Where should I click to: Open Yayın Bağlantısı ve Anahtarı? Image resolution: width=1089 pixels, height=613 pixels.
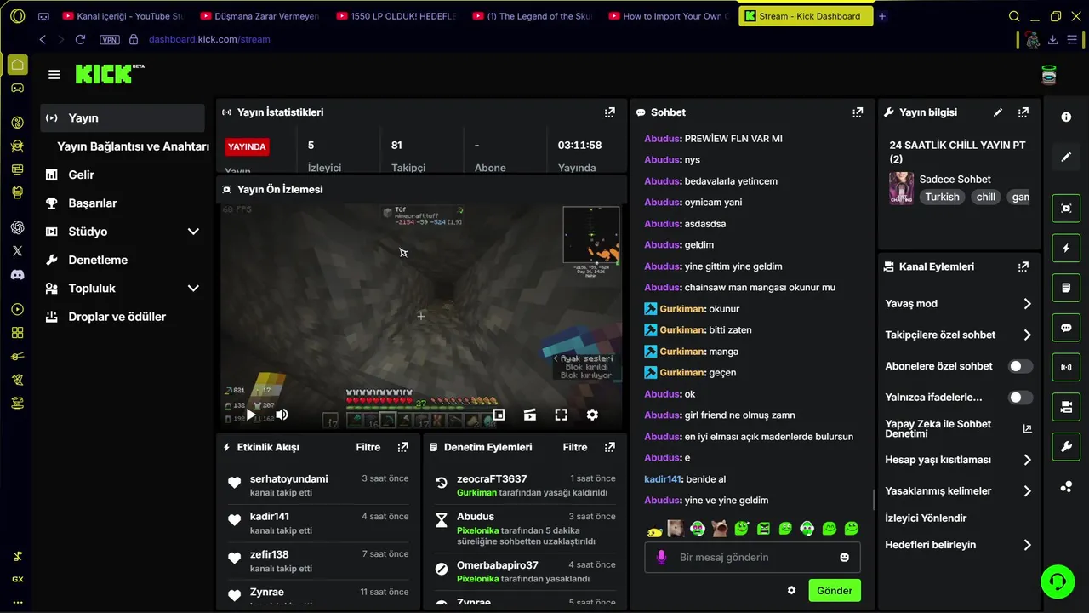pyautogui.click(x=133, y=146)
